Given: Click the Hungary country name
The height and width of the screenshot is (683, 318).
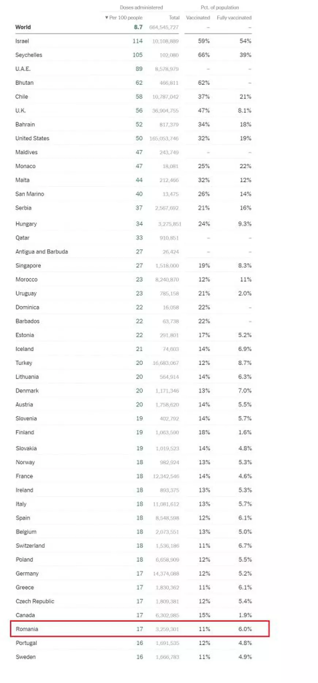Looking at the screenshot, I should click(26, 224).
